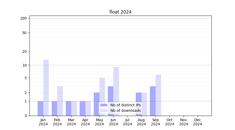Viewport: 235px width, 130px height.
Task: Select the September distinct IPs bar
Action: tap(153, 101)
